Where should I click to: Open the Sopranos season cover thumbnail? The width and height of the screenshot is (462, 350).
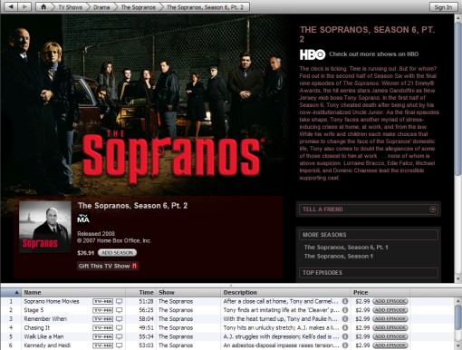45,227
